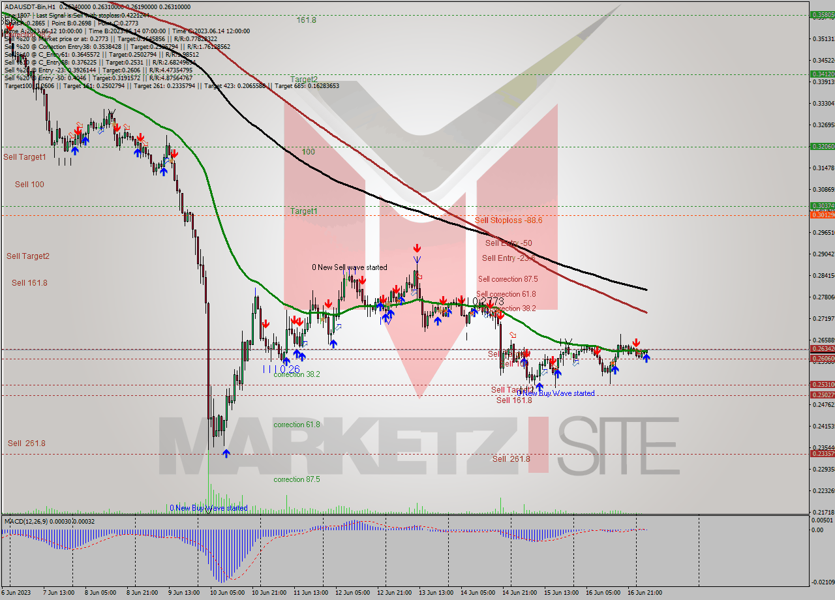Click the '0.2773' price annotation on chart
This screenshot has height=600, width=835.
[x=487, y=301]
